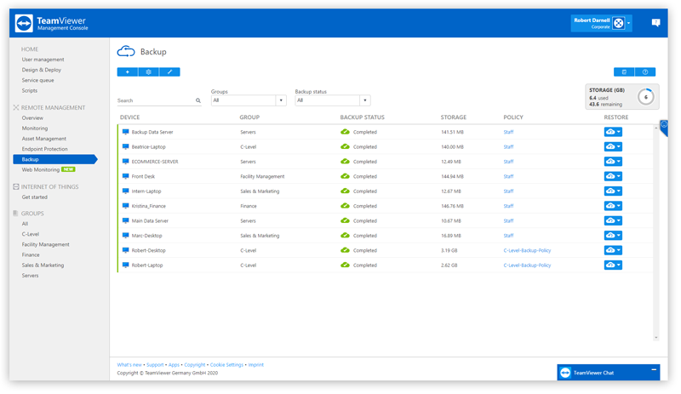
Task: Open the What's new footer link
Action: [129, 365]
